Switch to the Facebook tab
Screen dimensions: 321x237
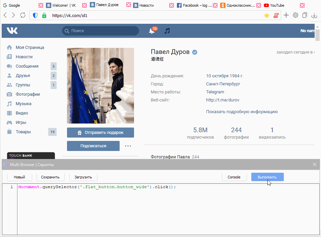tap(196, 5)
